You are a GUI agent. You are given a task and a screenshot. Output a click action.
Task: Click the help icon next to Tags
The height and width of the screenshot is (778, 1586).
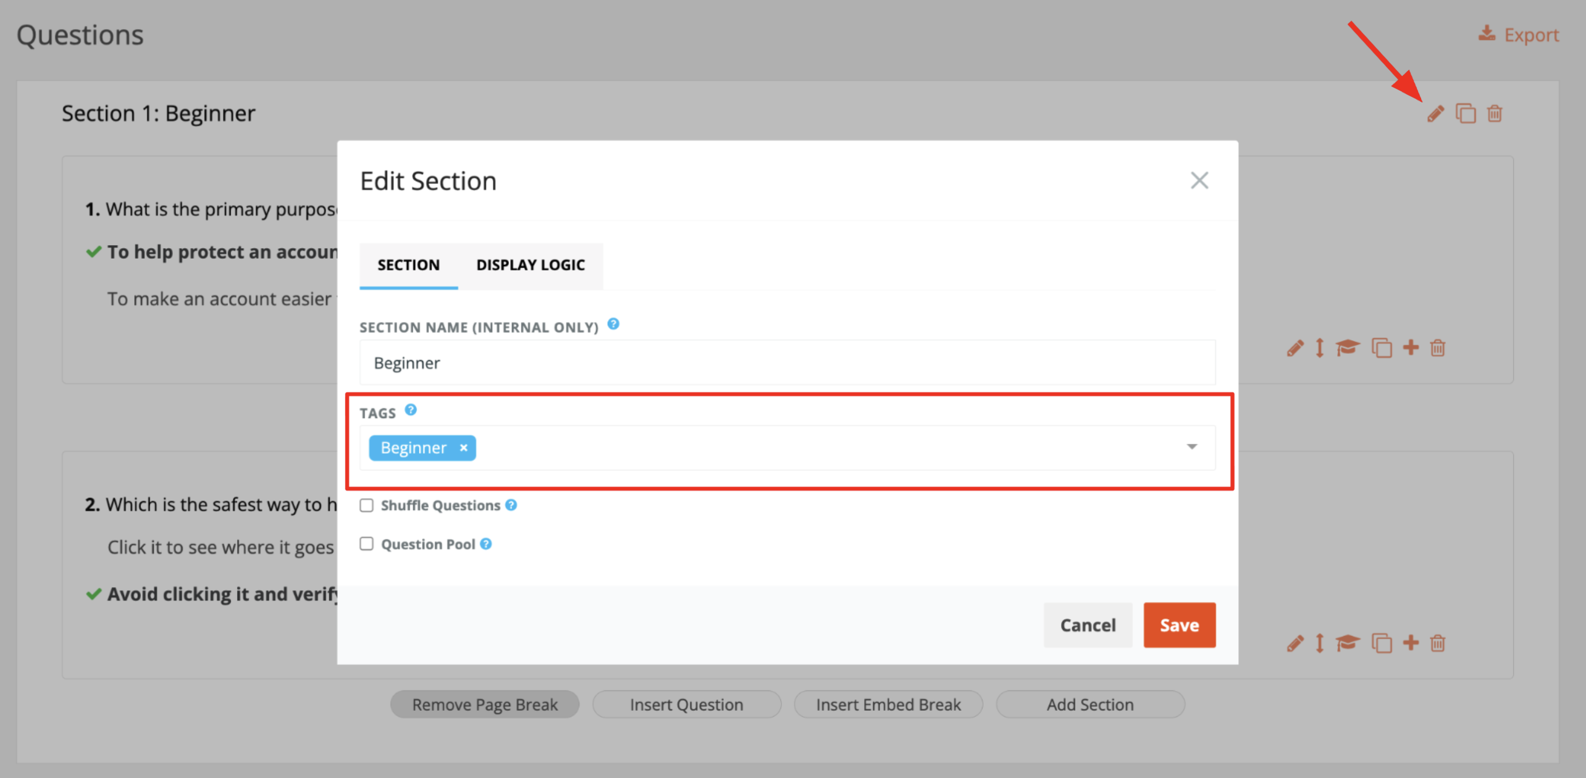point(411,409)
